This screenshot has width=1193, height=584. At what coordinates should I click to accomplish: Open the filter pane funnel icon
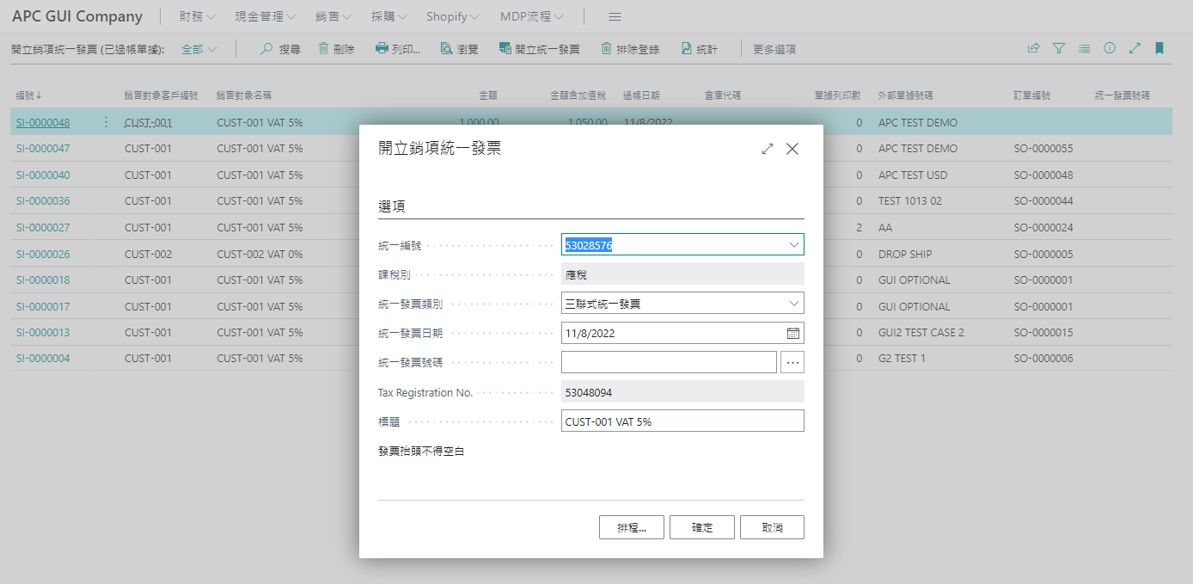[x=1059, y=48]
